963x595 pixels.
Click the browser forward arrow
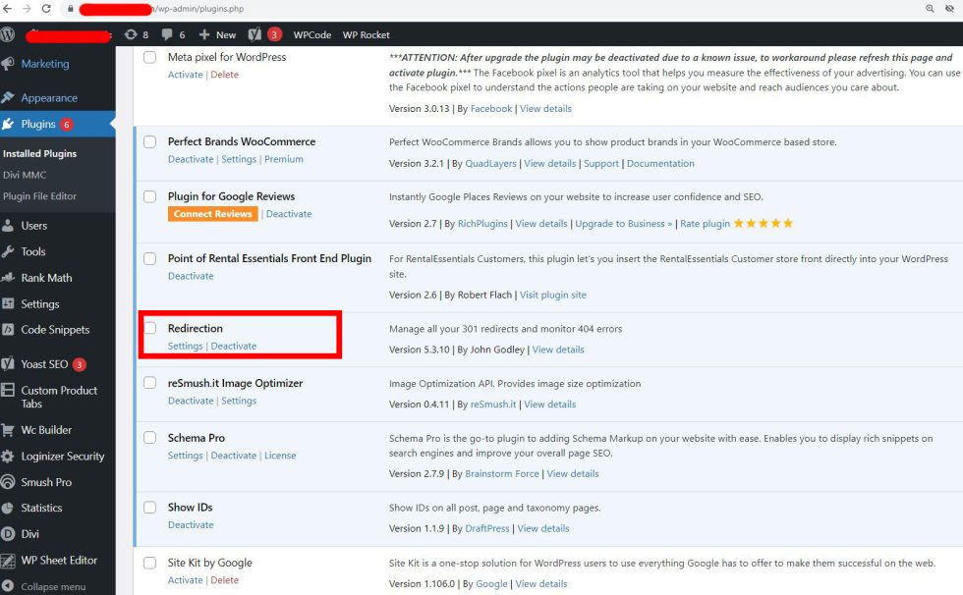[27, 9]
